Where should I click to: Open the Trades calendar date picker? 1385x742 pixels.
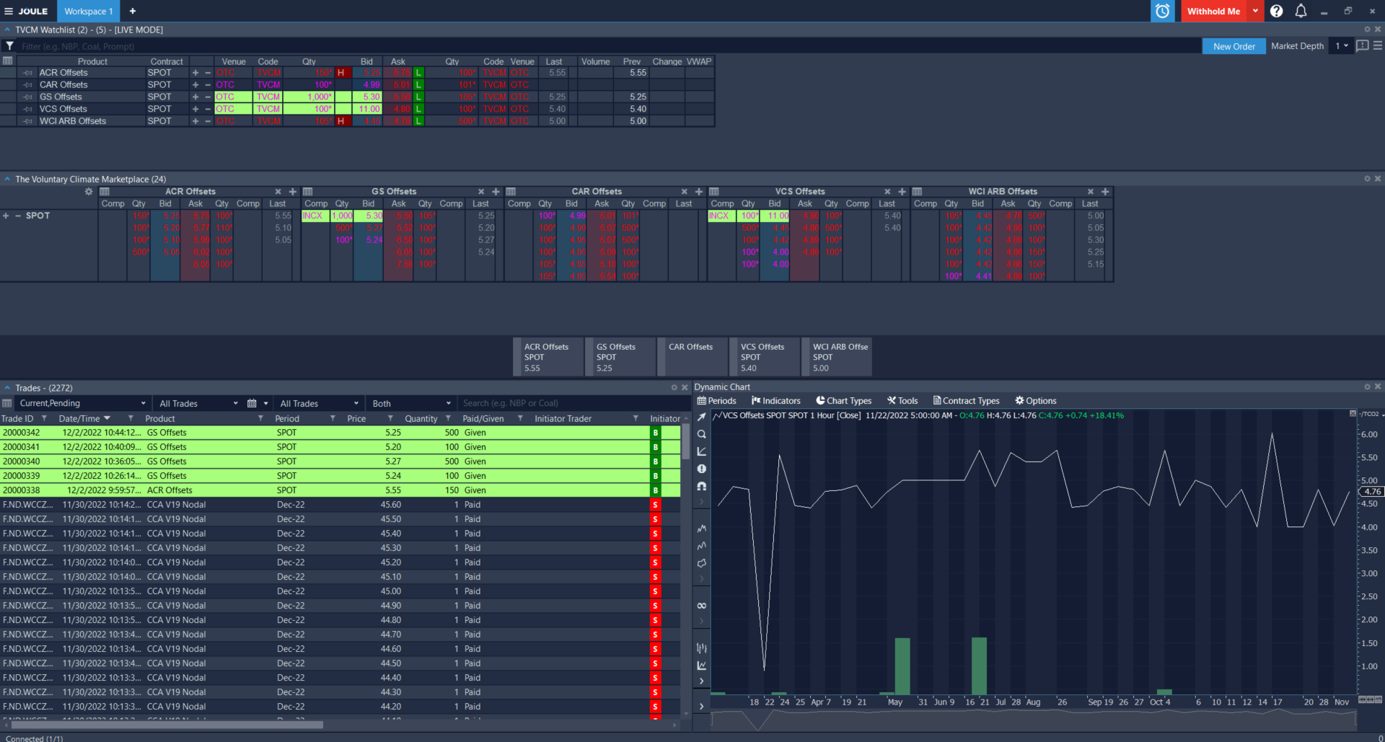coord(252,404)
